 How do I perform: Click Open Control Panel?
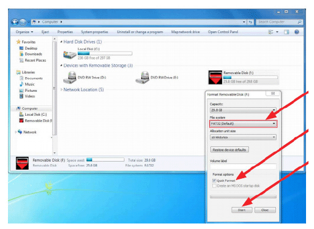coord(223,32)
